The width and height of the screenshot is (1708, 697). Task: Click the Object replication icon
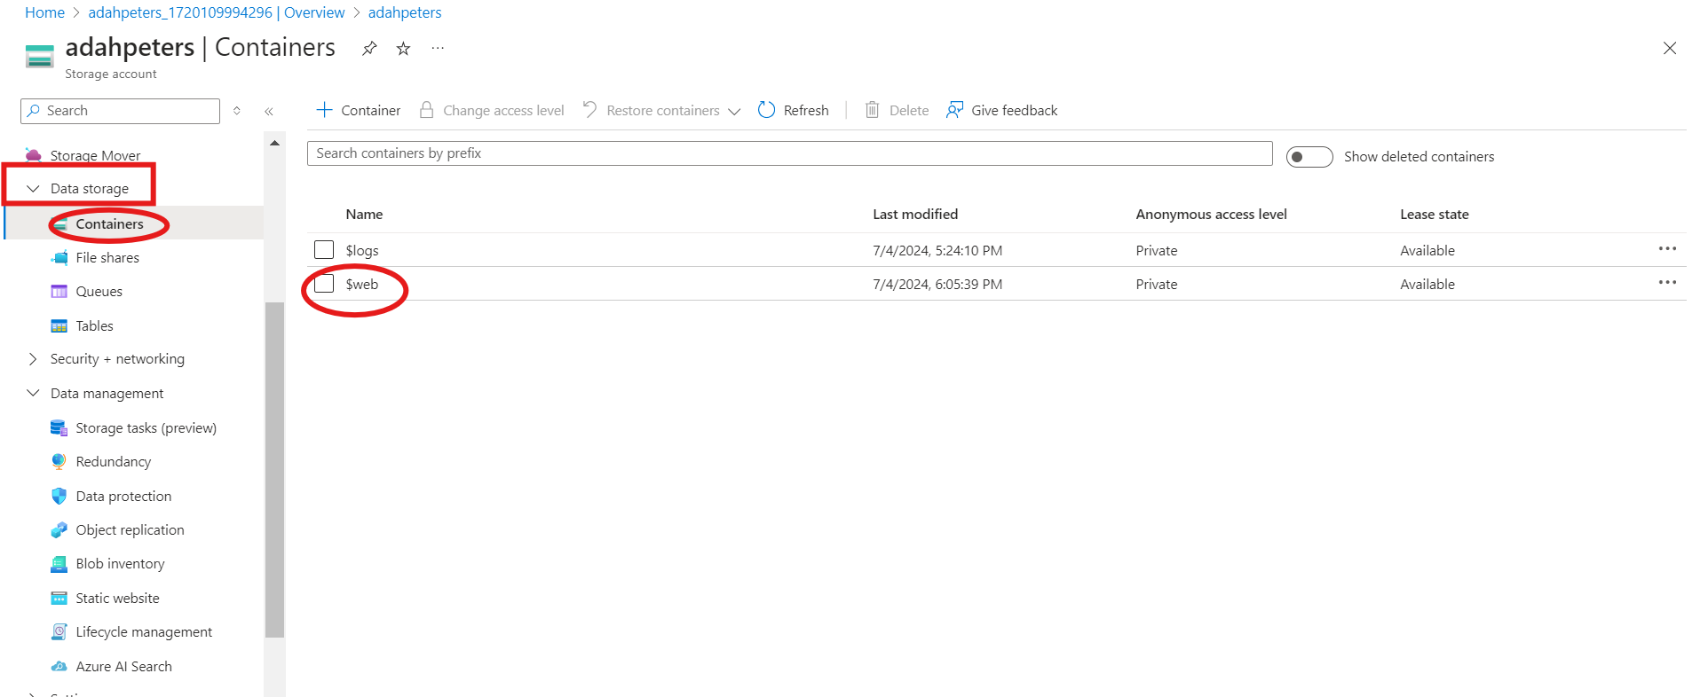tap(59, 530)
